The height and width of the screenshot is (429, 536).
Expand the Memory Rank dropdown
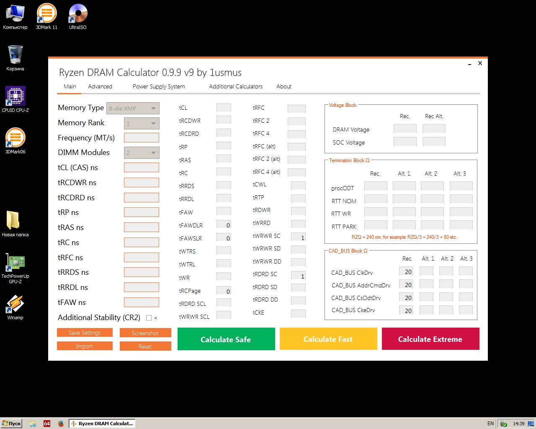click(x=142, y=124)
